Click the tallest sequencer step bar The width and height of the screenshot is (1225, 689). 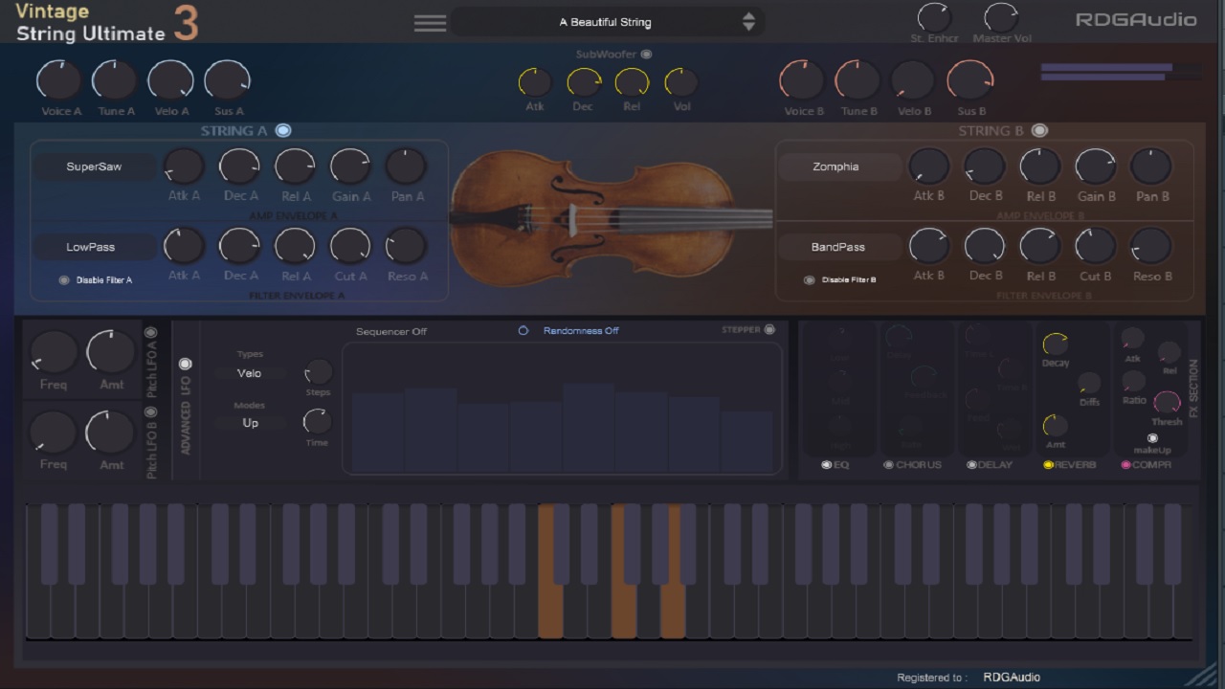click(x=588, y=427)
